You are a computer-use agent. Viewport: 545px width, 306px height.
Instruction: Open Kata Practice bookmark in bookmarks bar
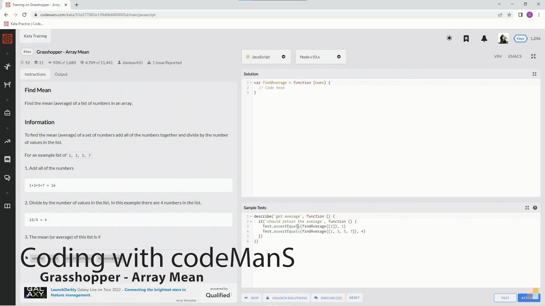(23, 24)
